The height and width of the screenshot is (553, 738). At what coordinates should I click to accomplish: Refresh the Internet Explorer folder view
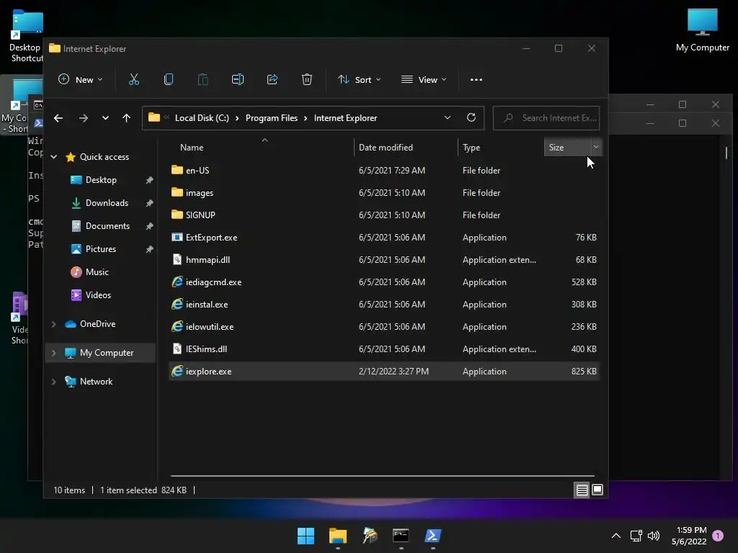471,117
